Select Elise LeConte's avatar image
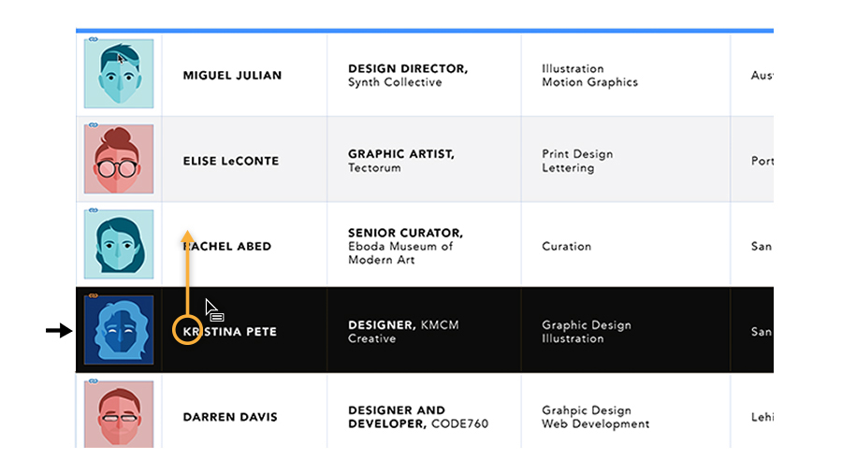 (x=119, y=161)
